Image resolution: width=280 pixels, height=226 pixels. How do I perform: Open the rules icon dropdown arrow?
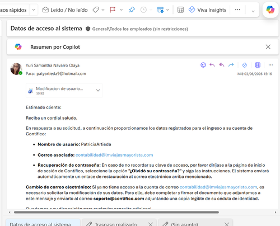click(167, 10)
